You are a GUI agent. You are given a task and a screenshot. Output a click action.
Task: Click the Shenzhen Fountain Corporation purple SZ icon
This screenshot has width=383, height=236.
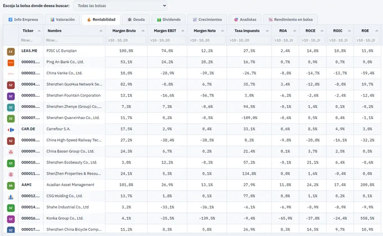[x=11, y=96]
